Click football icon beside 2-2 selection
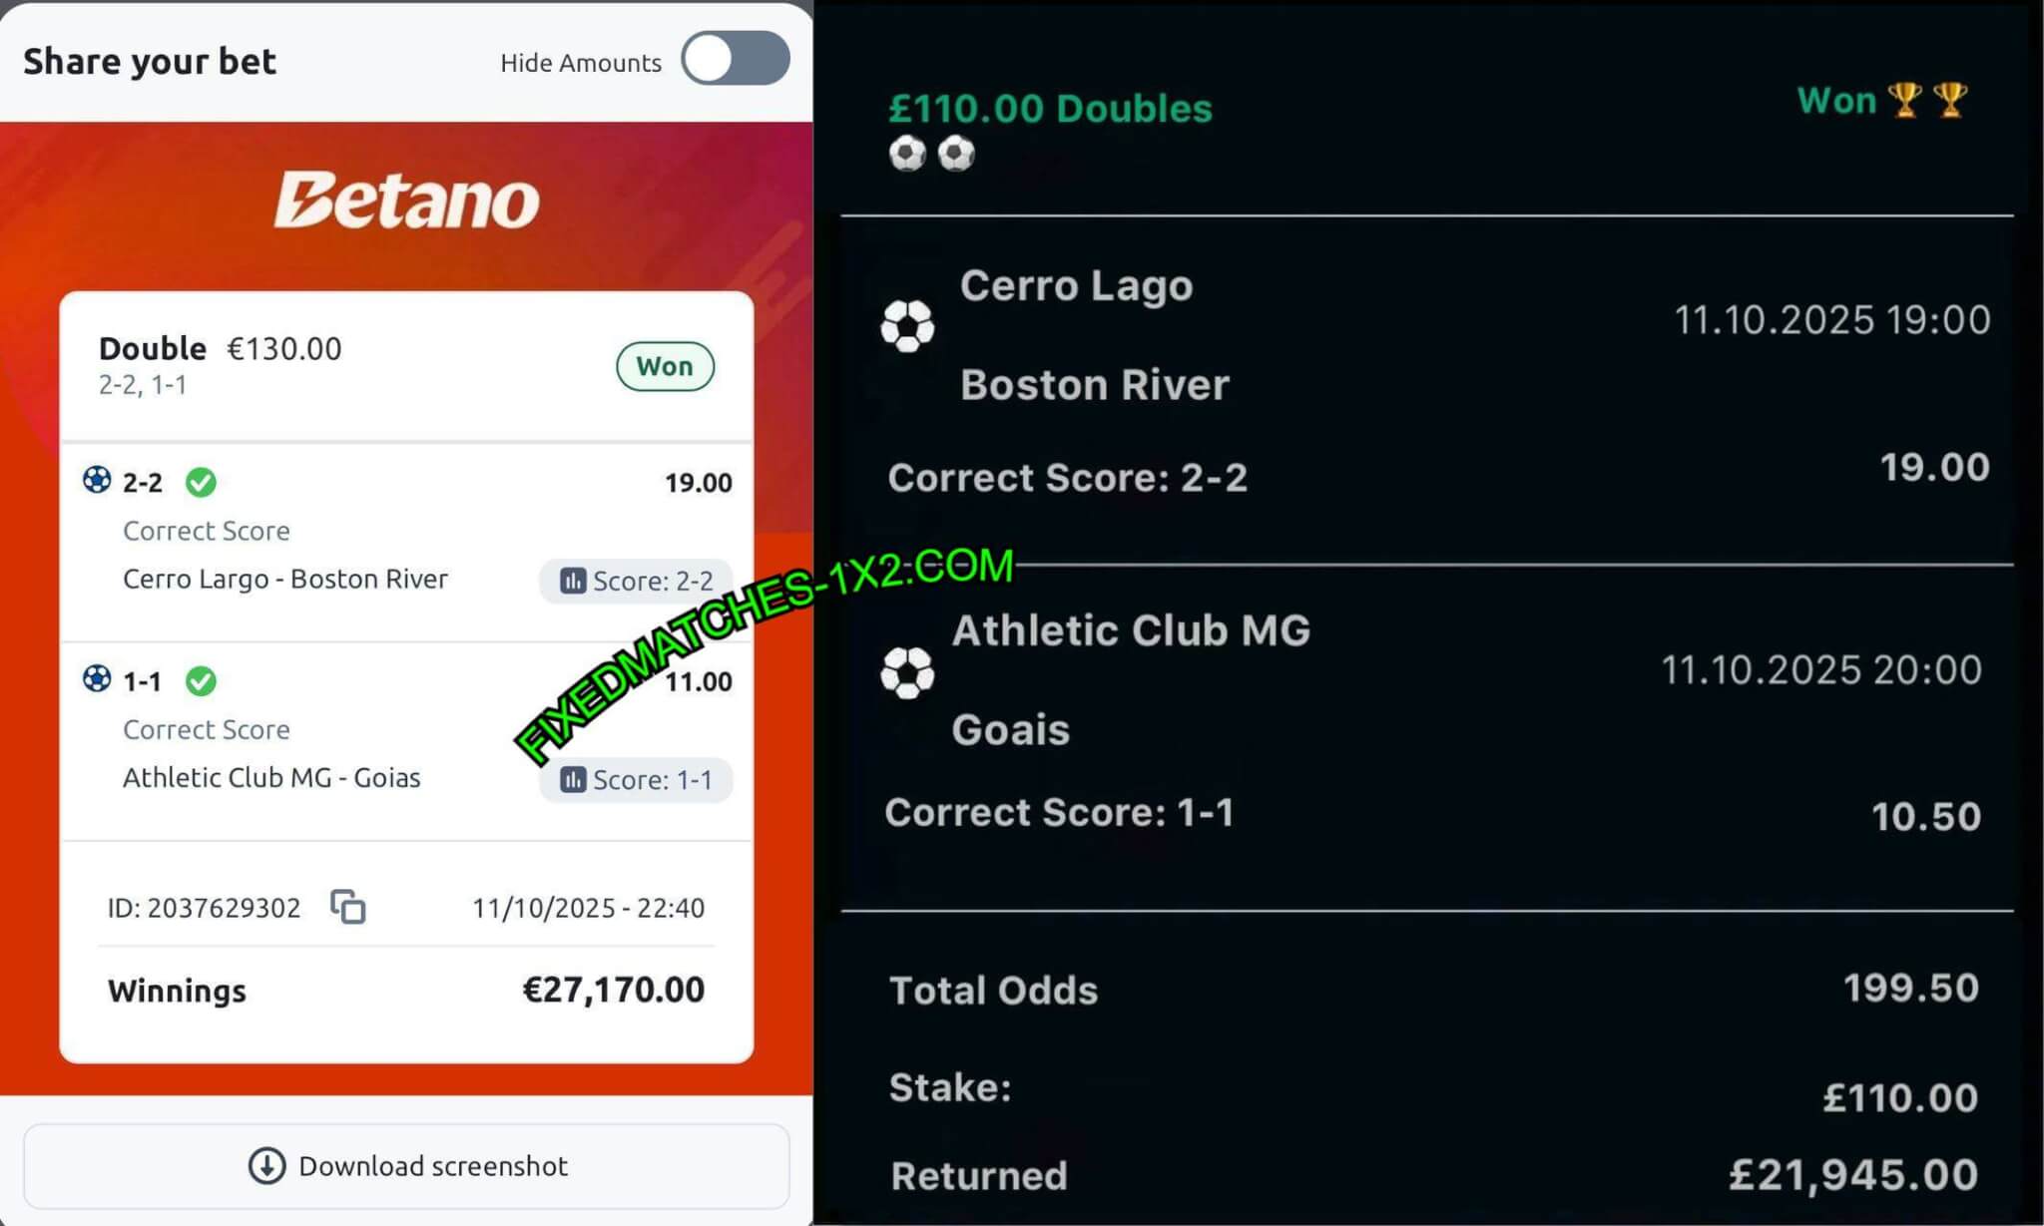This screenshot has width=2044, height=1226. click(97, 480)
